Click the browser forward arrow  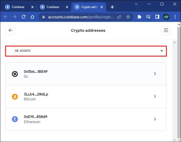click(x=14, y=17)
